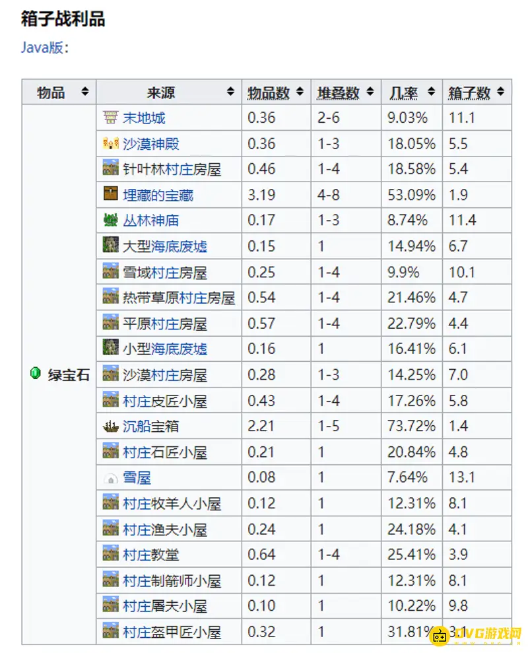Click the village icon beside 平原村庄房屋

[111, 322]
